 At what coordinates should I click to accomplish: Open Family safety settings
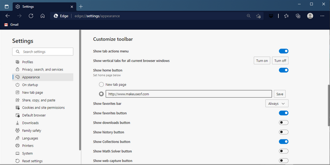[43, 131]
